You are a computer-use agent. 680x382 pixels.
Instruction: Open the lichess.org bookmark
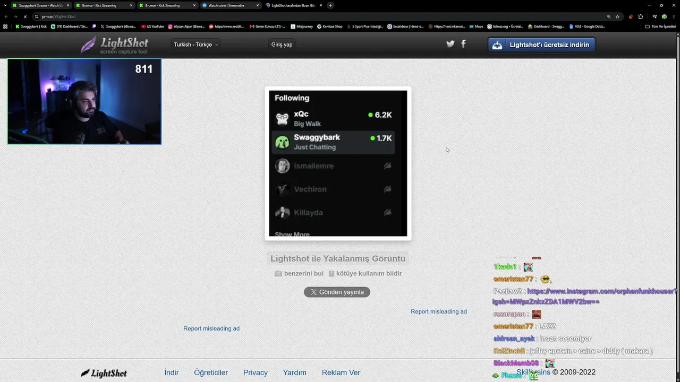(506, 27)
